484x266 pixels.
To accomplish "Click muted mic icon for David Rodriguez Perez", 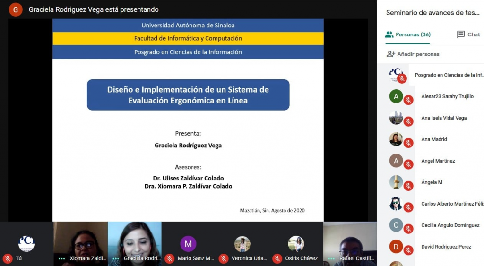I will point(408,250).
